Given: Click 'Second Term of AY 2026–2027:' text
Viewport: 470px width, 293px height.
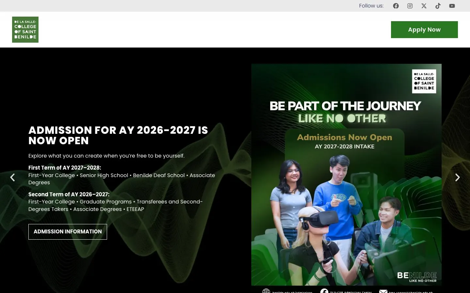Looking at the screenshot, I should coord(69,194).
